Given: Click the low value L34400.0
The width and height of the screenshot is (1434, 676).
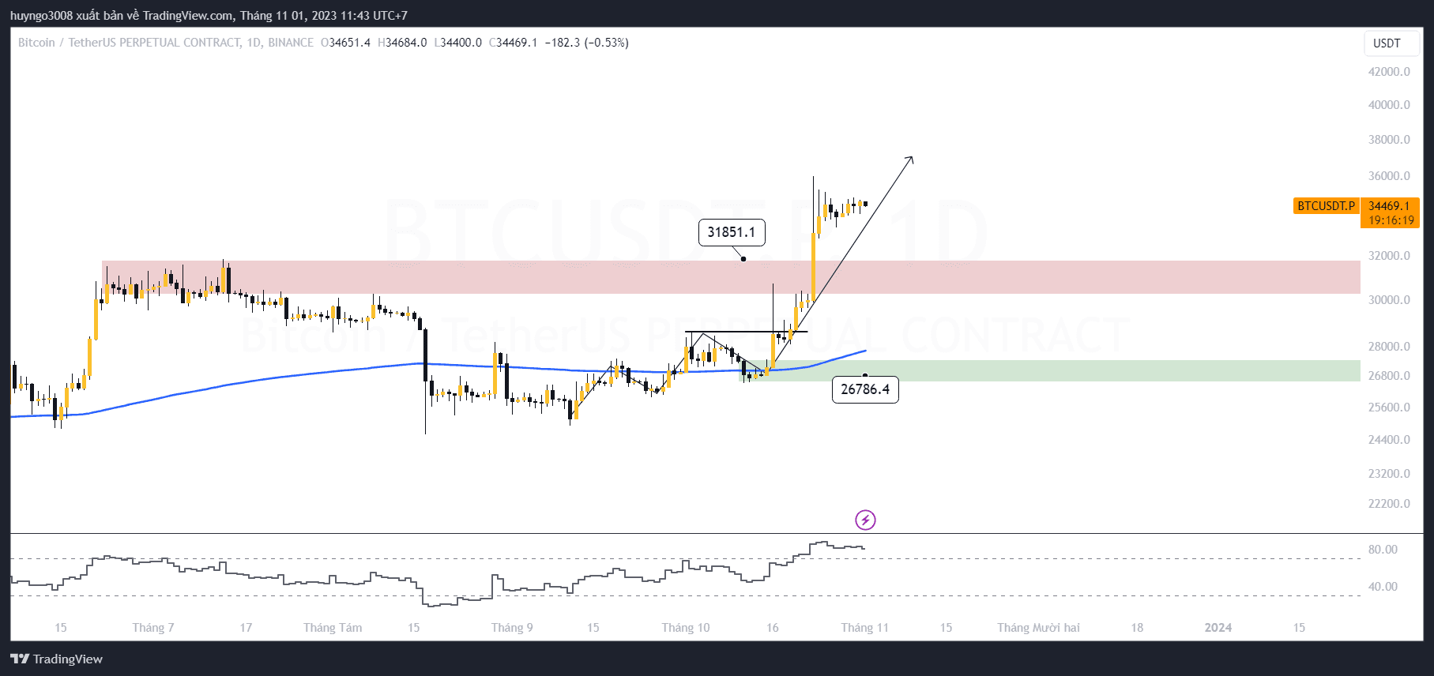Looking at the screenshot, I should [x=457, y=43].
